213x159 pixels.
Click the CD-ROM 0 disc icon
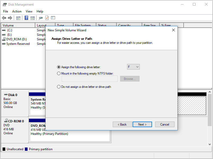point(6,121)
